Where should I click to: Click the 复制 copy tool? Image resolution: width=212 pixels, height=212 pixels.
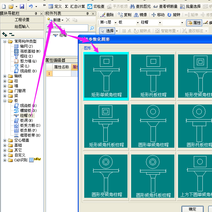(125, 15)
